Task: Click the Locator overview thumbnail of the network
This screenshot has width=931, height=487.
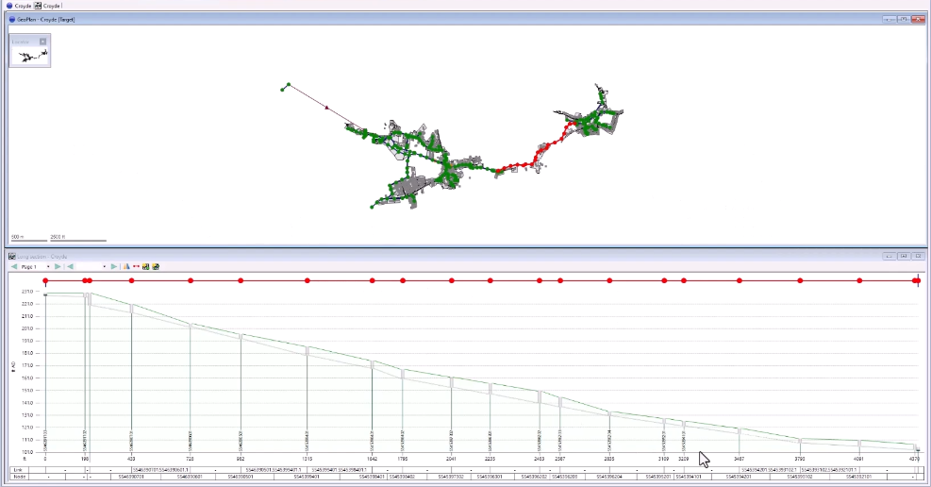Action: pyautogui.click(x=30, y=57)
